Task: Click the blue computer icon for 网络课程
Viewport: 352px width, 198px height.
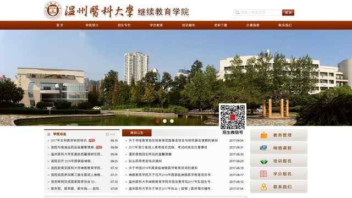Action: pos(264,148)
